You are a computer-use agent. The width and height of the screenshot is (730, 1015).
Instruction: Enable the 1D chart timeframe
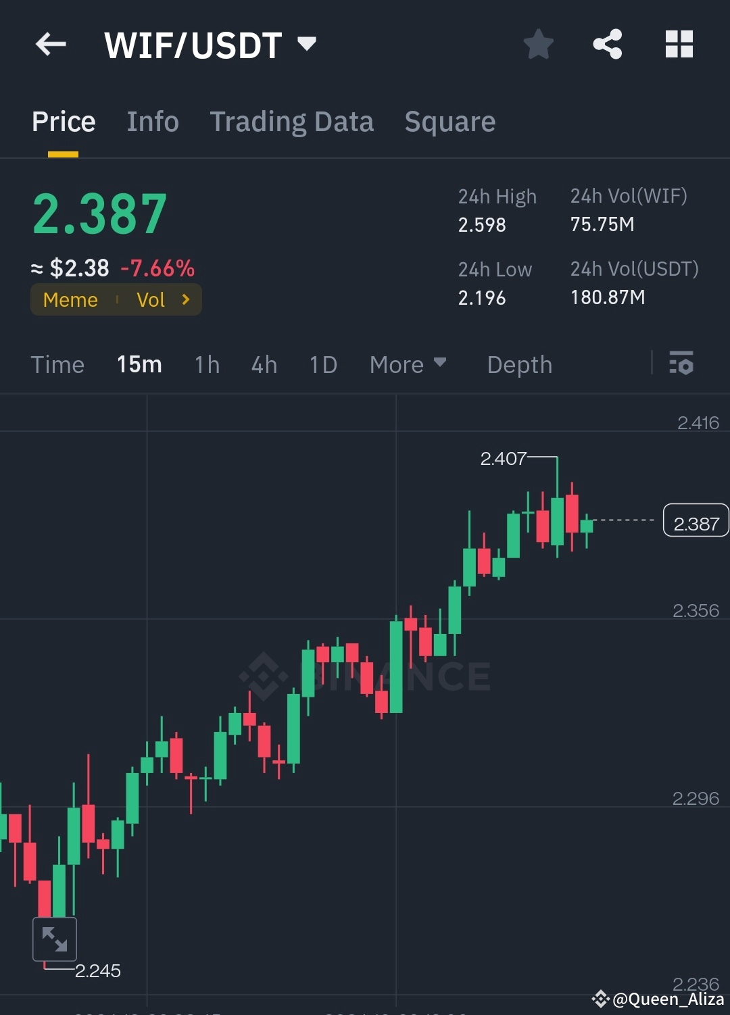pyautogui.click(x=322, y=364)
